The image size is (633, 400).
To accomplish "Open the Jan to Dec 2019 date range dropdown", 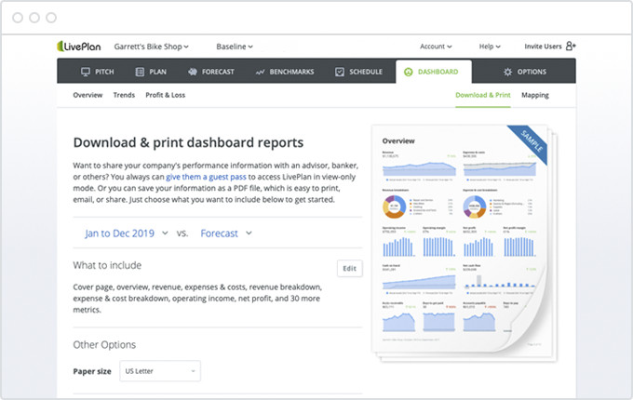I will coord(127,233).
